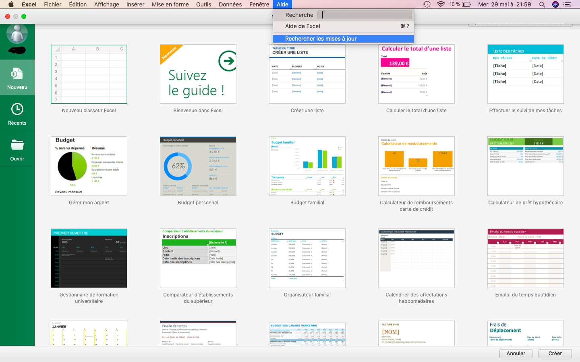Select the Budget personnel template
The height and width of the screenshot is (362, 580).
pos(198,166)
